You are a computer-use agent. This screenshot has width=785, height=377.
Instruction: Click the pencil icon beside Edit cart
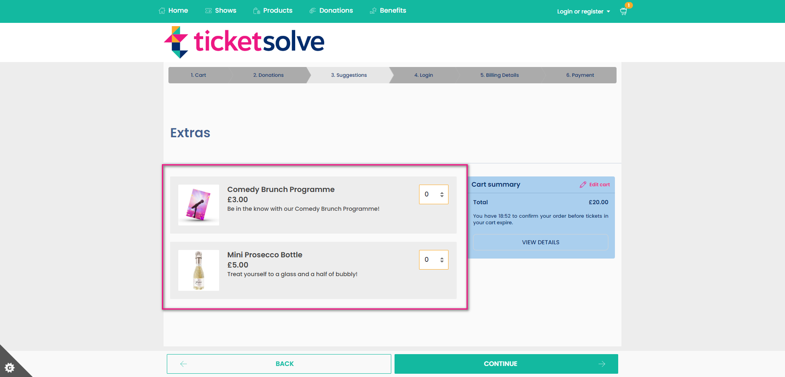click(583, 185)
